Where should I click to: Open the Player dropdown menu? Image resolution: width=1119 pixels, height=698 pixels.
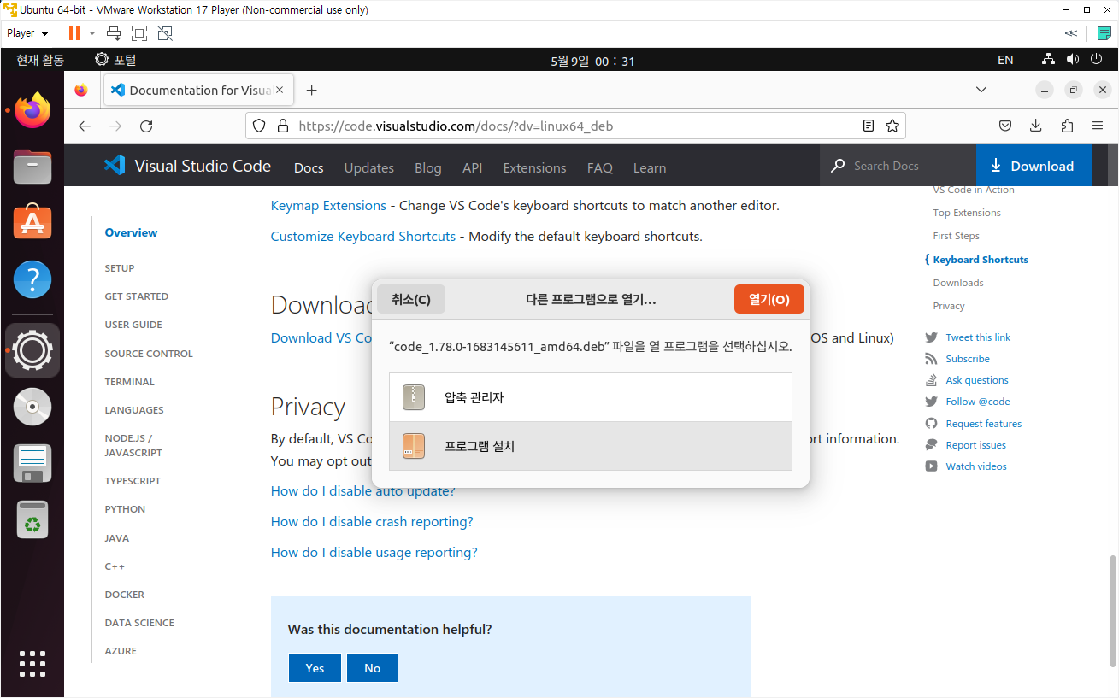27,33
